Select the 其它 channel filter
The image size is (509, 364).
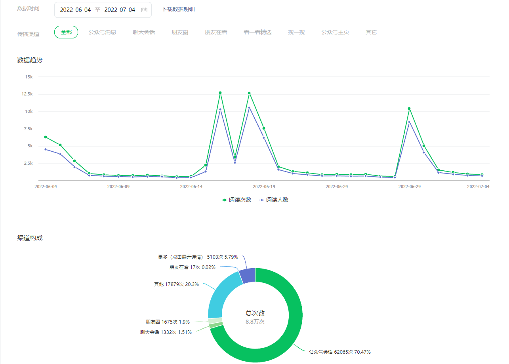click(371, 32)
